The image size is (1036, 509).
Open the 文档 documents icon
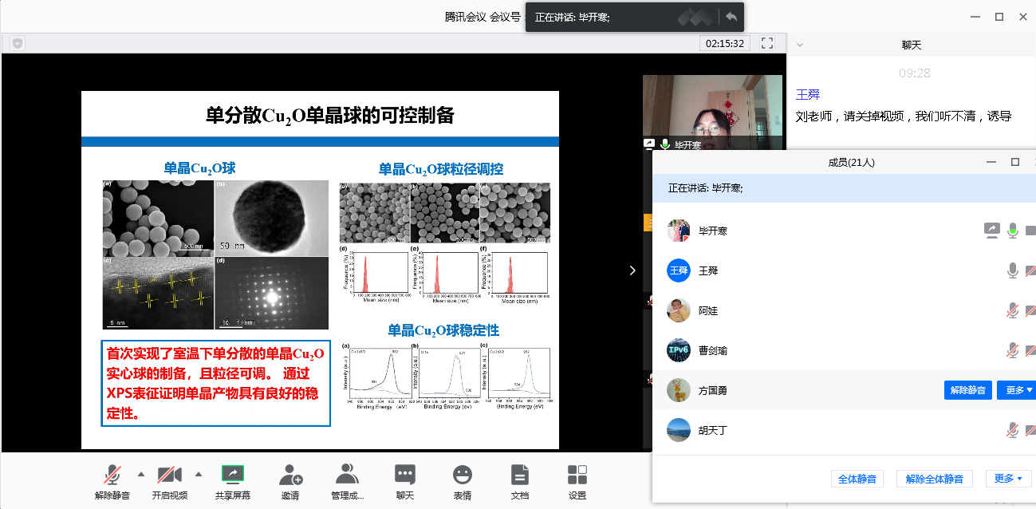click(519, 475)
